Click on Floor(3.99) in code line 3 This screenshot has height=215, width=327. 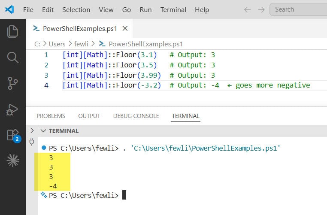click(138, 75)
